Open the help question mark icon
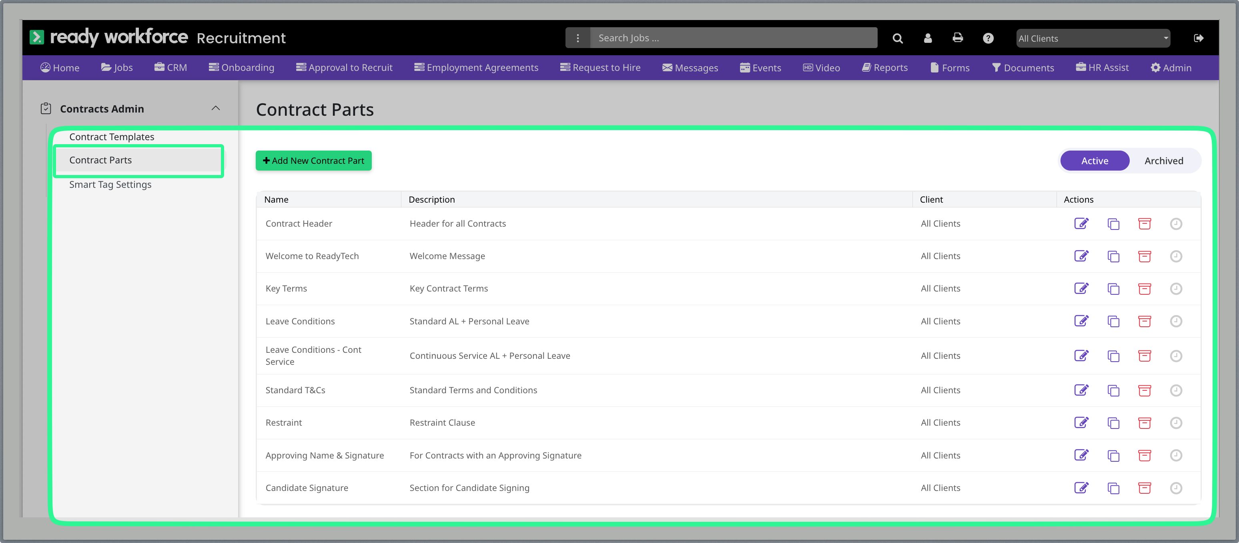The image size is (1239, 543). pos(987,38)
